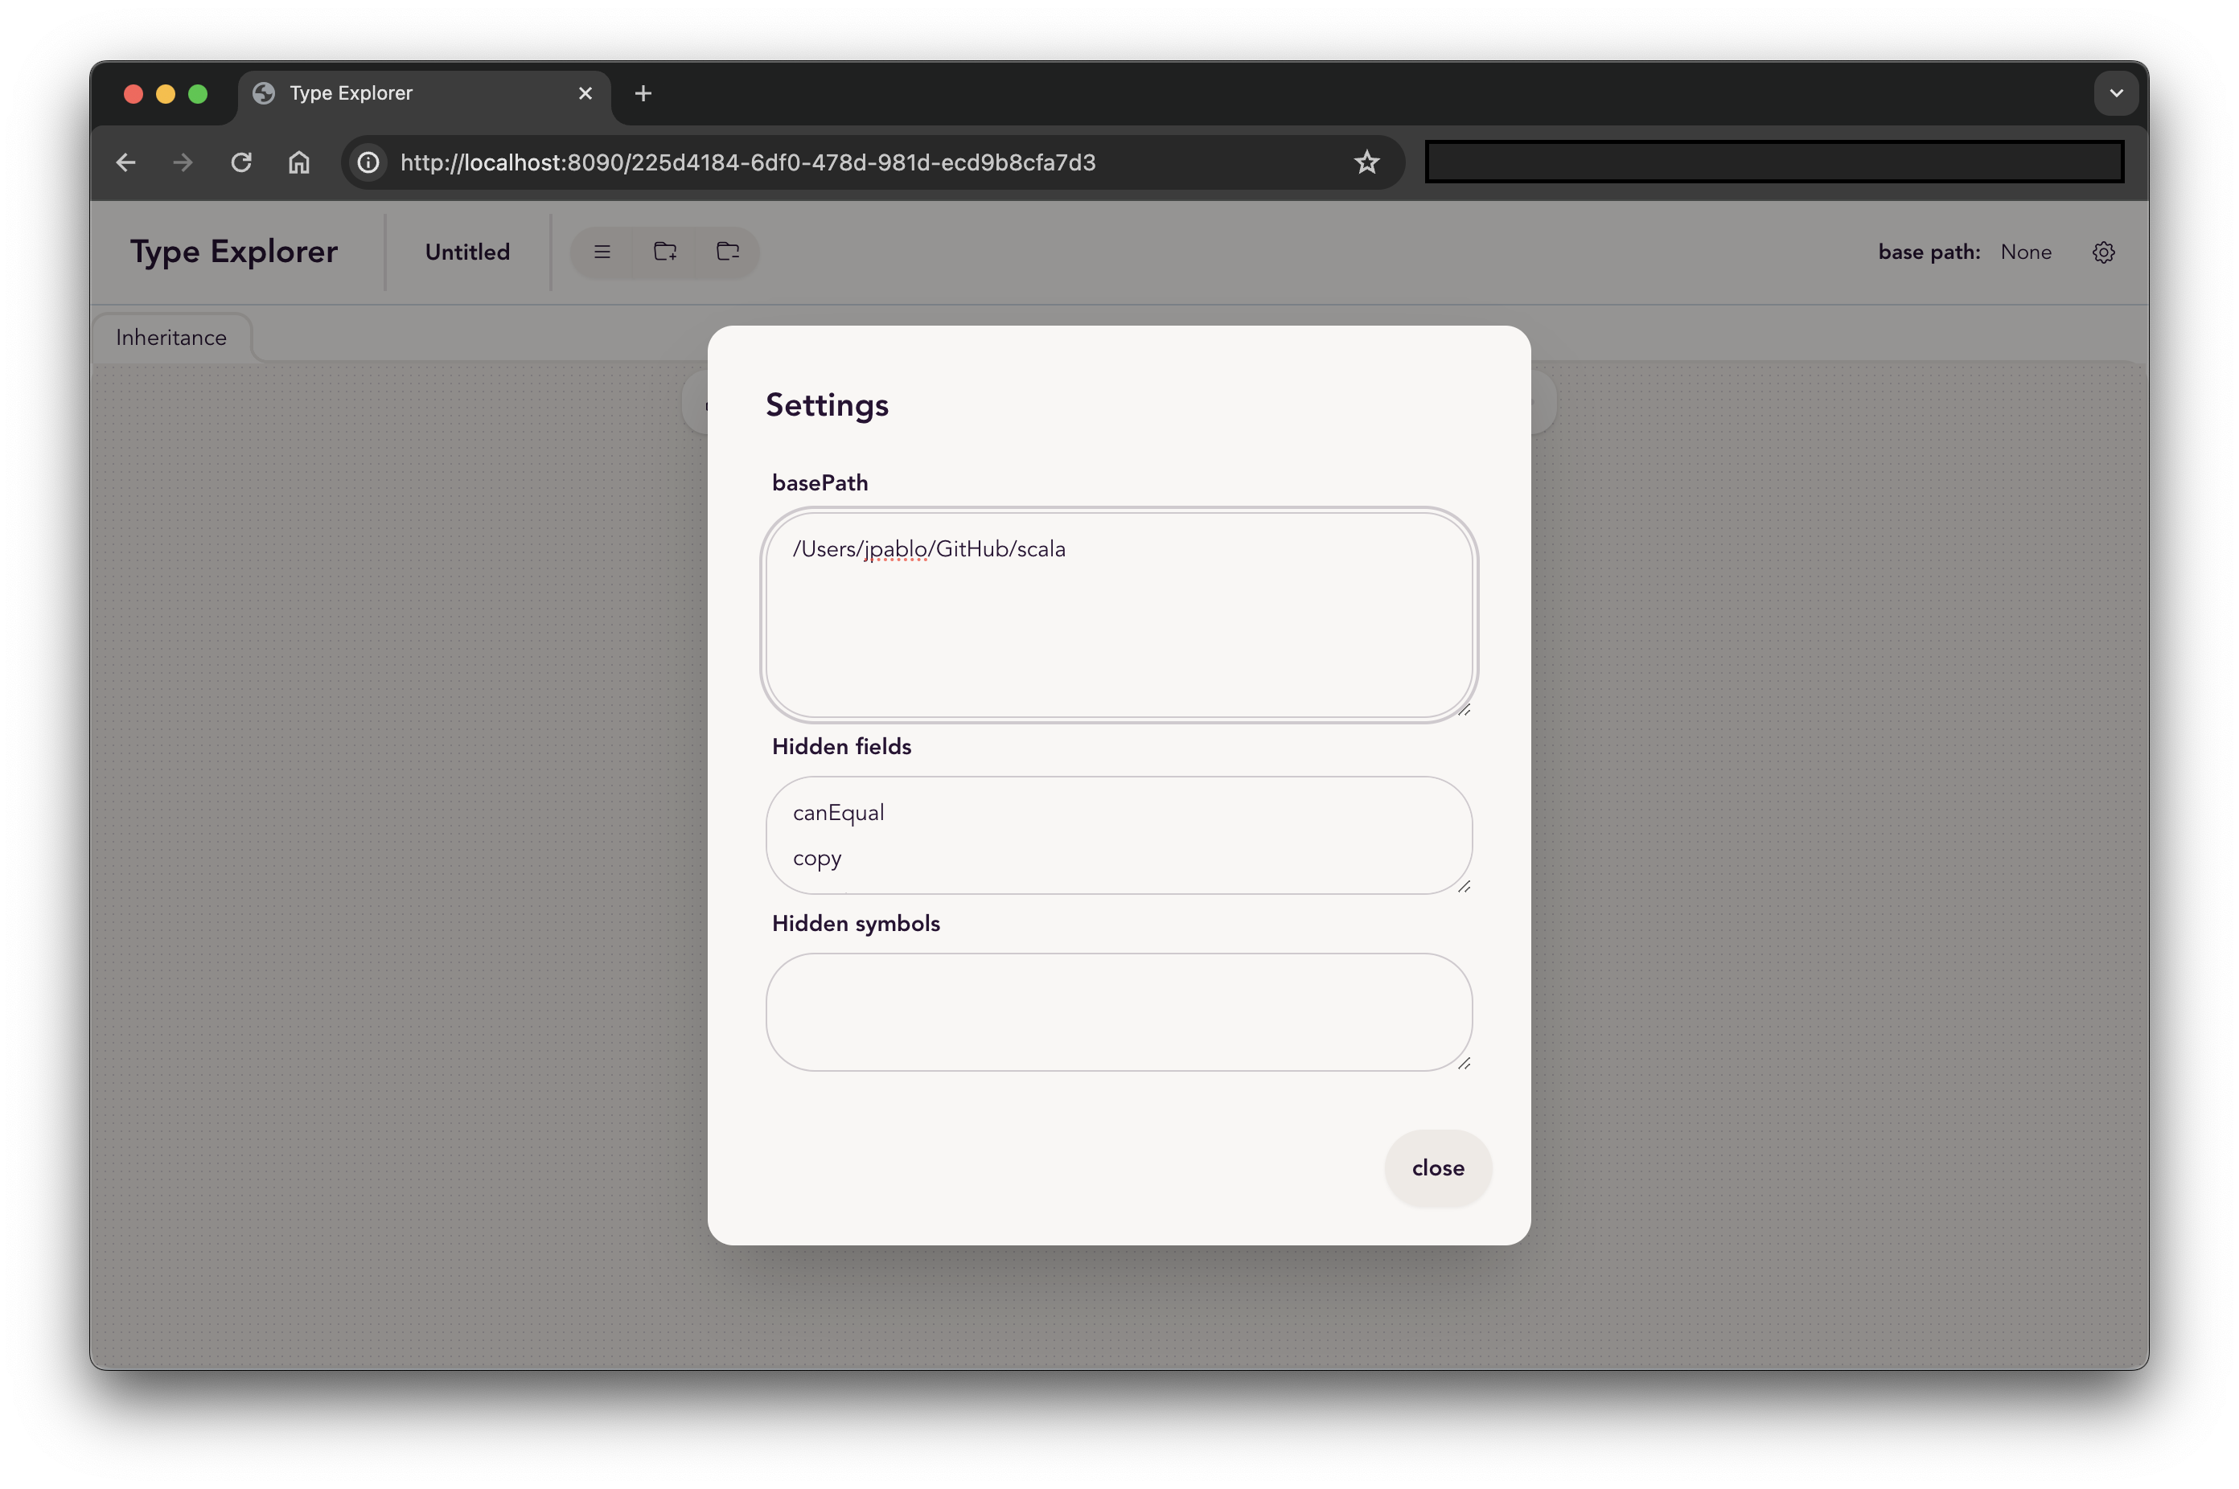Open settings via the gear icon
The width and height of the screenshot is (2239, 1489).
pyautogui.click(x=2103, y=252)
